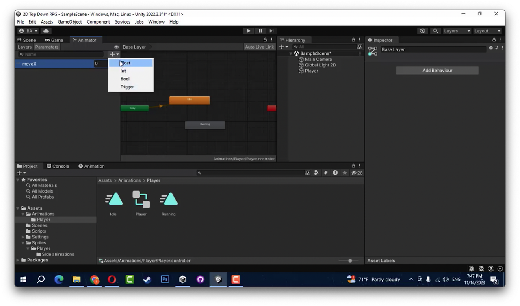Click the cloud services icon

point(46,31)
